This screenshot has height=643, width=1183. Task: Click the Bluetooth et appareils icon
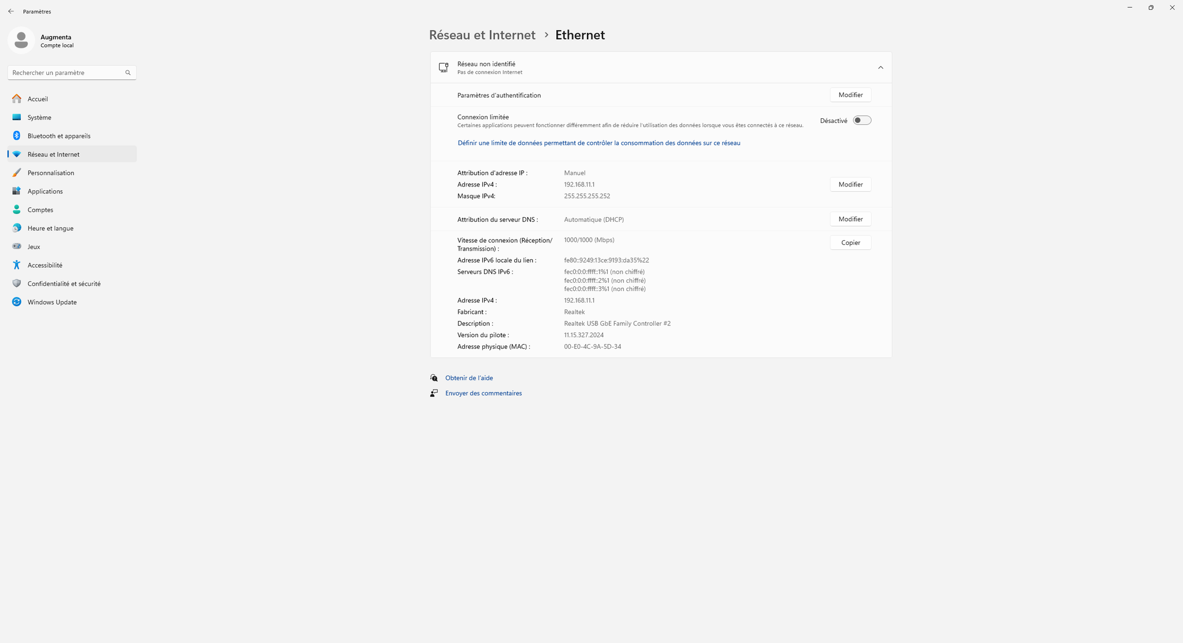(x=17, y=136)
